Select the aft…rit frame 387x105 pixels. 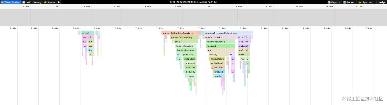244,42
